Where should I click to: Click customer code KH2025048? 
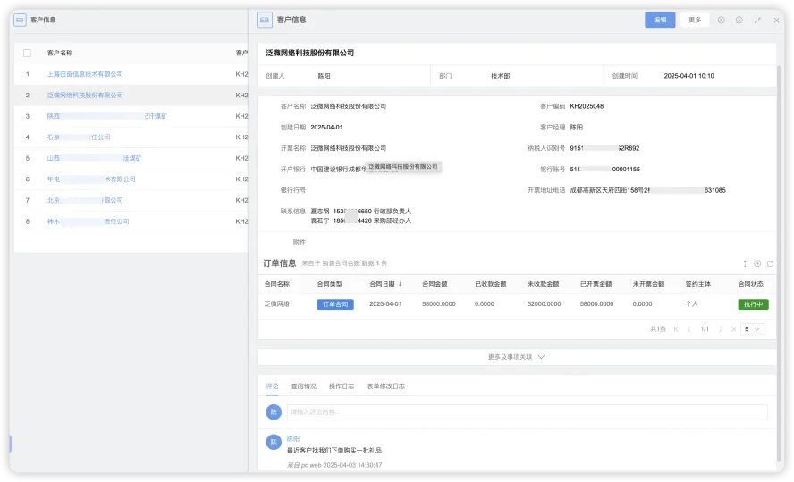pos(587,106)
